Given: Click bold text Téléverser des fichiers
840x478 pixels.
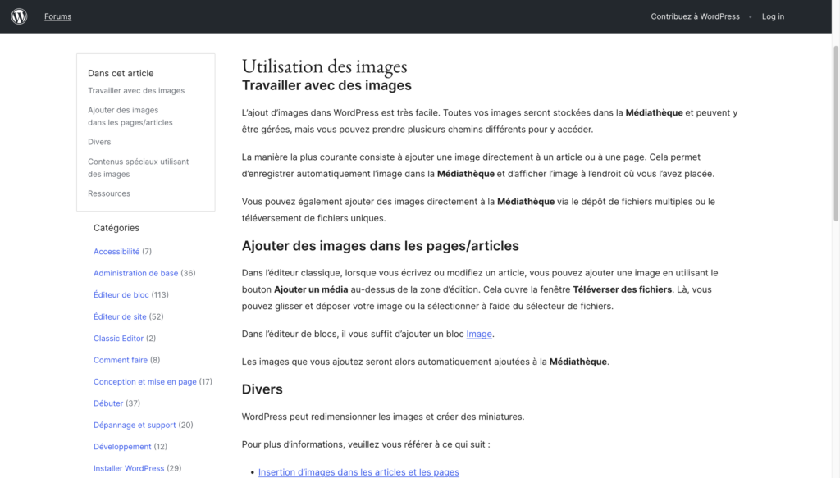Looking at the screenshot, I should 622,289.
